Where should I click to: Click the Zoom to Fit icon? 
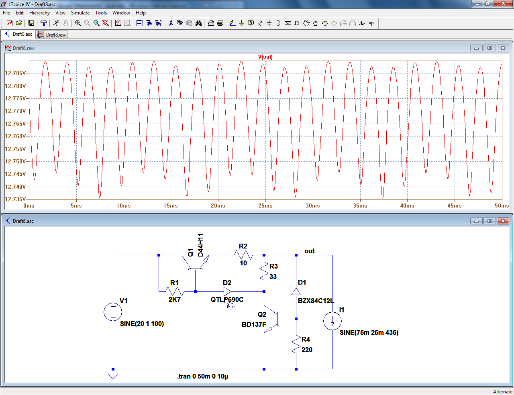[106, 23]
